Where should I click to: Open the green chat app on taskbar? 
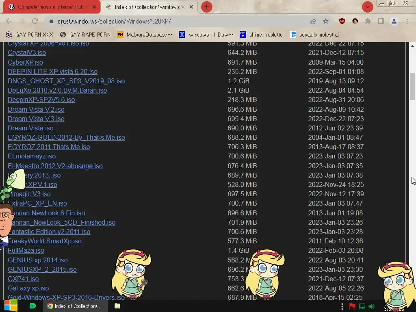click(x=32, y=306)
